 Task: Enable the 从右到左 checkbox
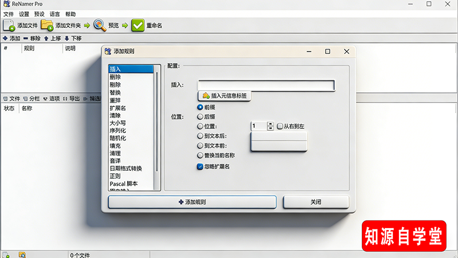(280, 126)
